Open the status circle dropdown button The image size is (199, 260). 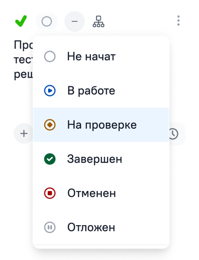tap(47, 21)
